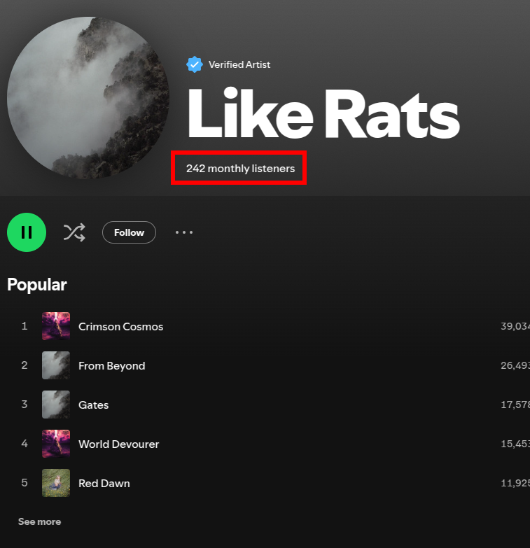This screenshot has height=548, width=530.
Task: Select track number 1 in the list
Action: coord(25,326)
